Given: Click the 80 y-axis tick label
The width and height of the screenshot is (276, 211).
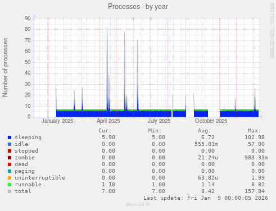Looking at the screenshot, I should 28,29.
